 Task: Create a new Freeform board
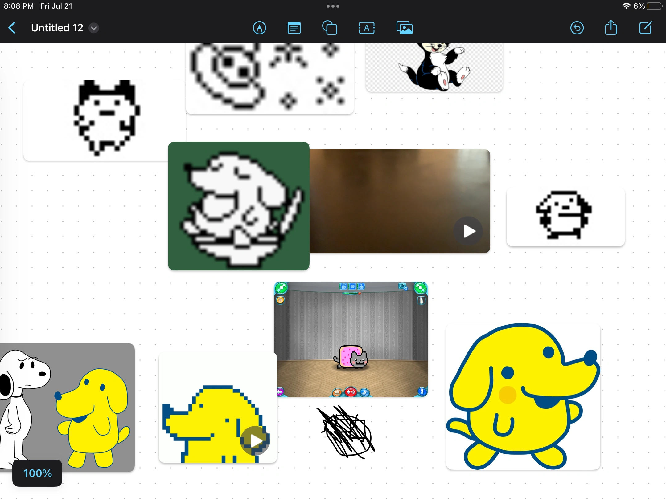(646, 28)
